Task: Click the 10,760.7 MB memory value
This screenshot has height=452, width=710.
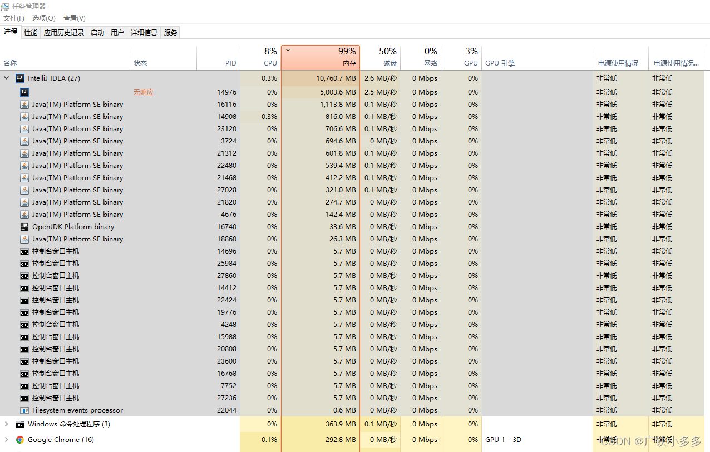Action: pyautogui.click(x=336, y=78)
